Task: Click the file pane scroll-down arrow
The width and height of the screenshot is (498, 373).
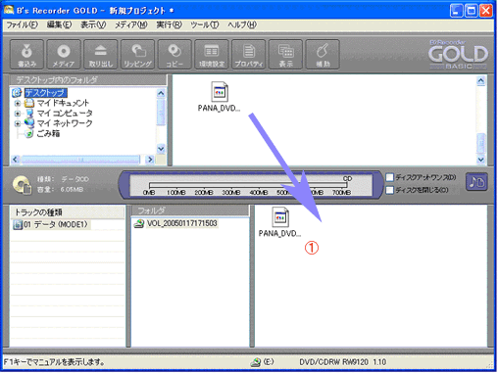Action: pyautogui.click(x=480, y=160)
